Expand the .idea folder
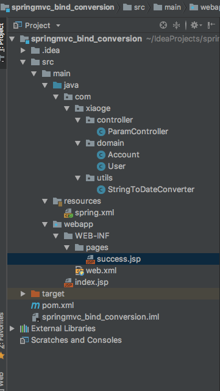Viewport: 220px width, 391px height. coord(23,51)
